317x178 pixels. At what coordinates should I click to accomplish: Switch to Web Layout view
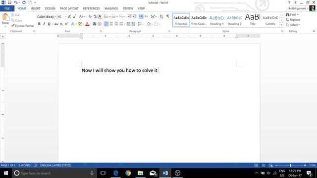271,165
